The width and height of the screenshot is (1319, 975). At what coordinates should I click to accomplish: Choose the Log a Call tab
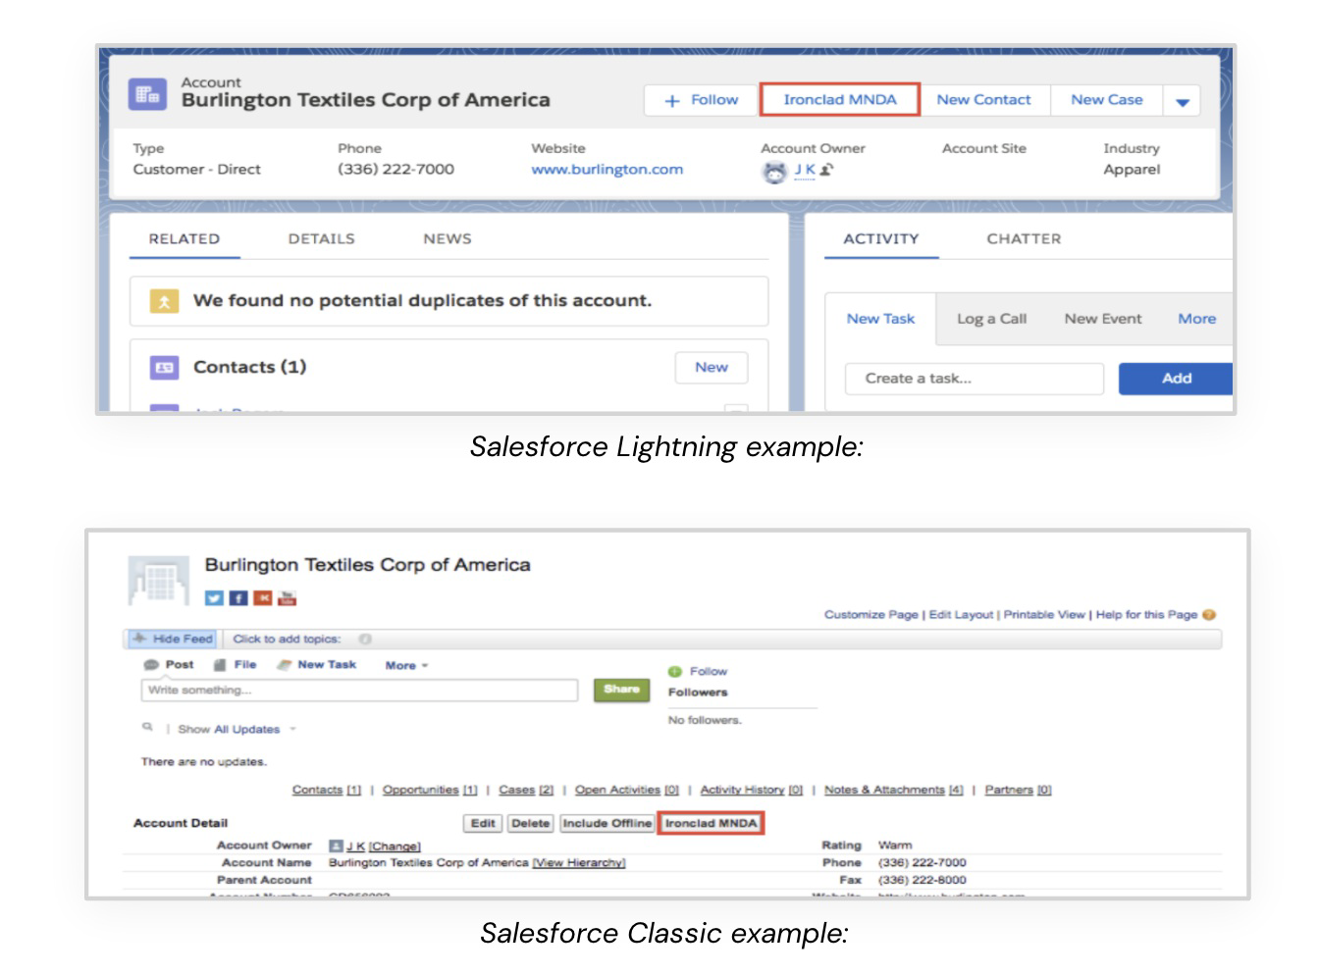pos(992,319)
